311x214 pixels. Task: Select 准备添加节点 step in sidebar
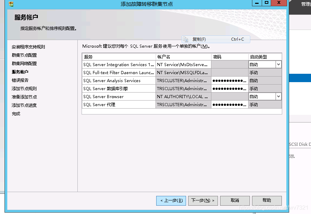coord(24,97)
